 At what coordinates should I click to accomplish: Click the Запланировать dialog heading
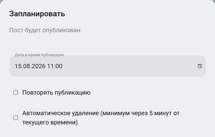point(37,14)
